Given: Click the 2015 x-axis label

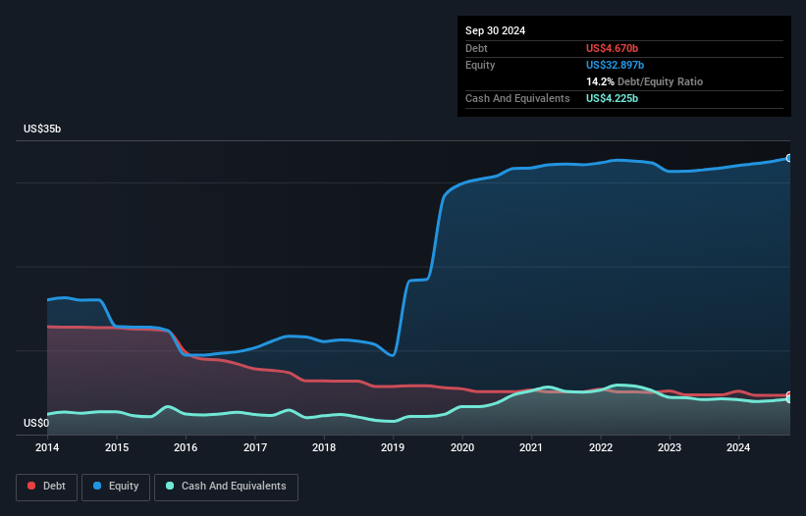Looking at the screenshot, I should [x=117, y=447].
